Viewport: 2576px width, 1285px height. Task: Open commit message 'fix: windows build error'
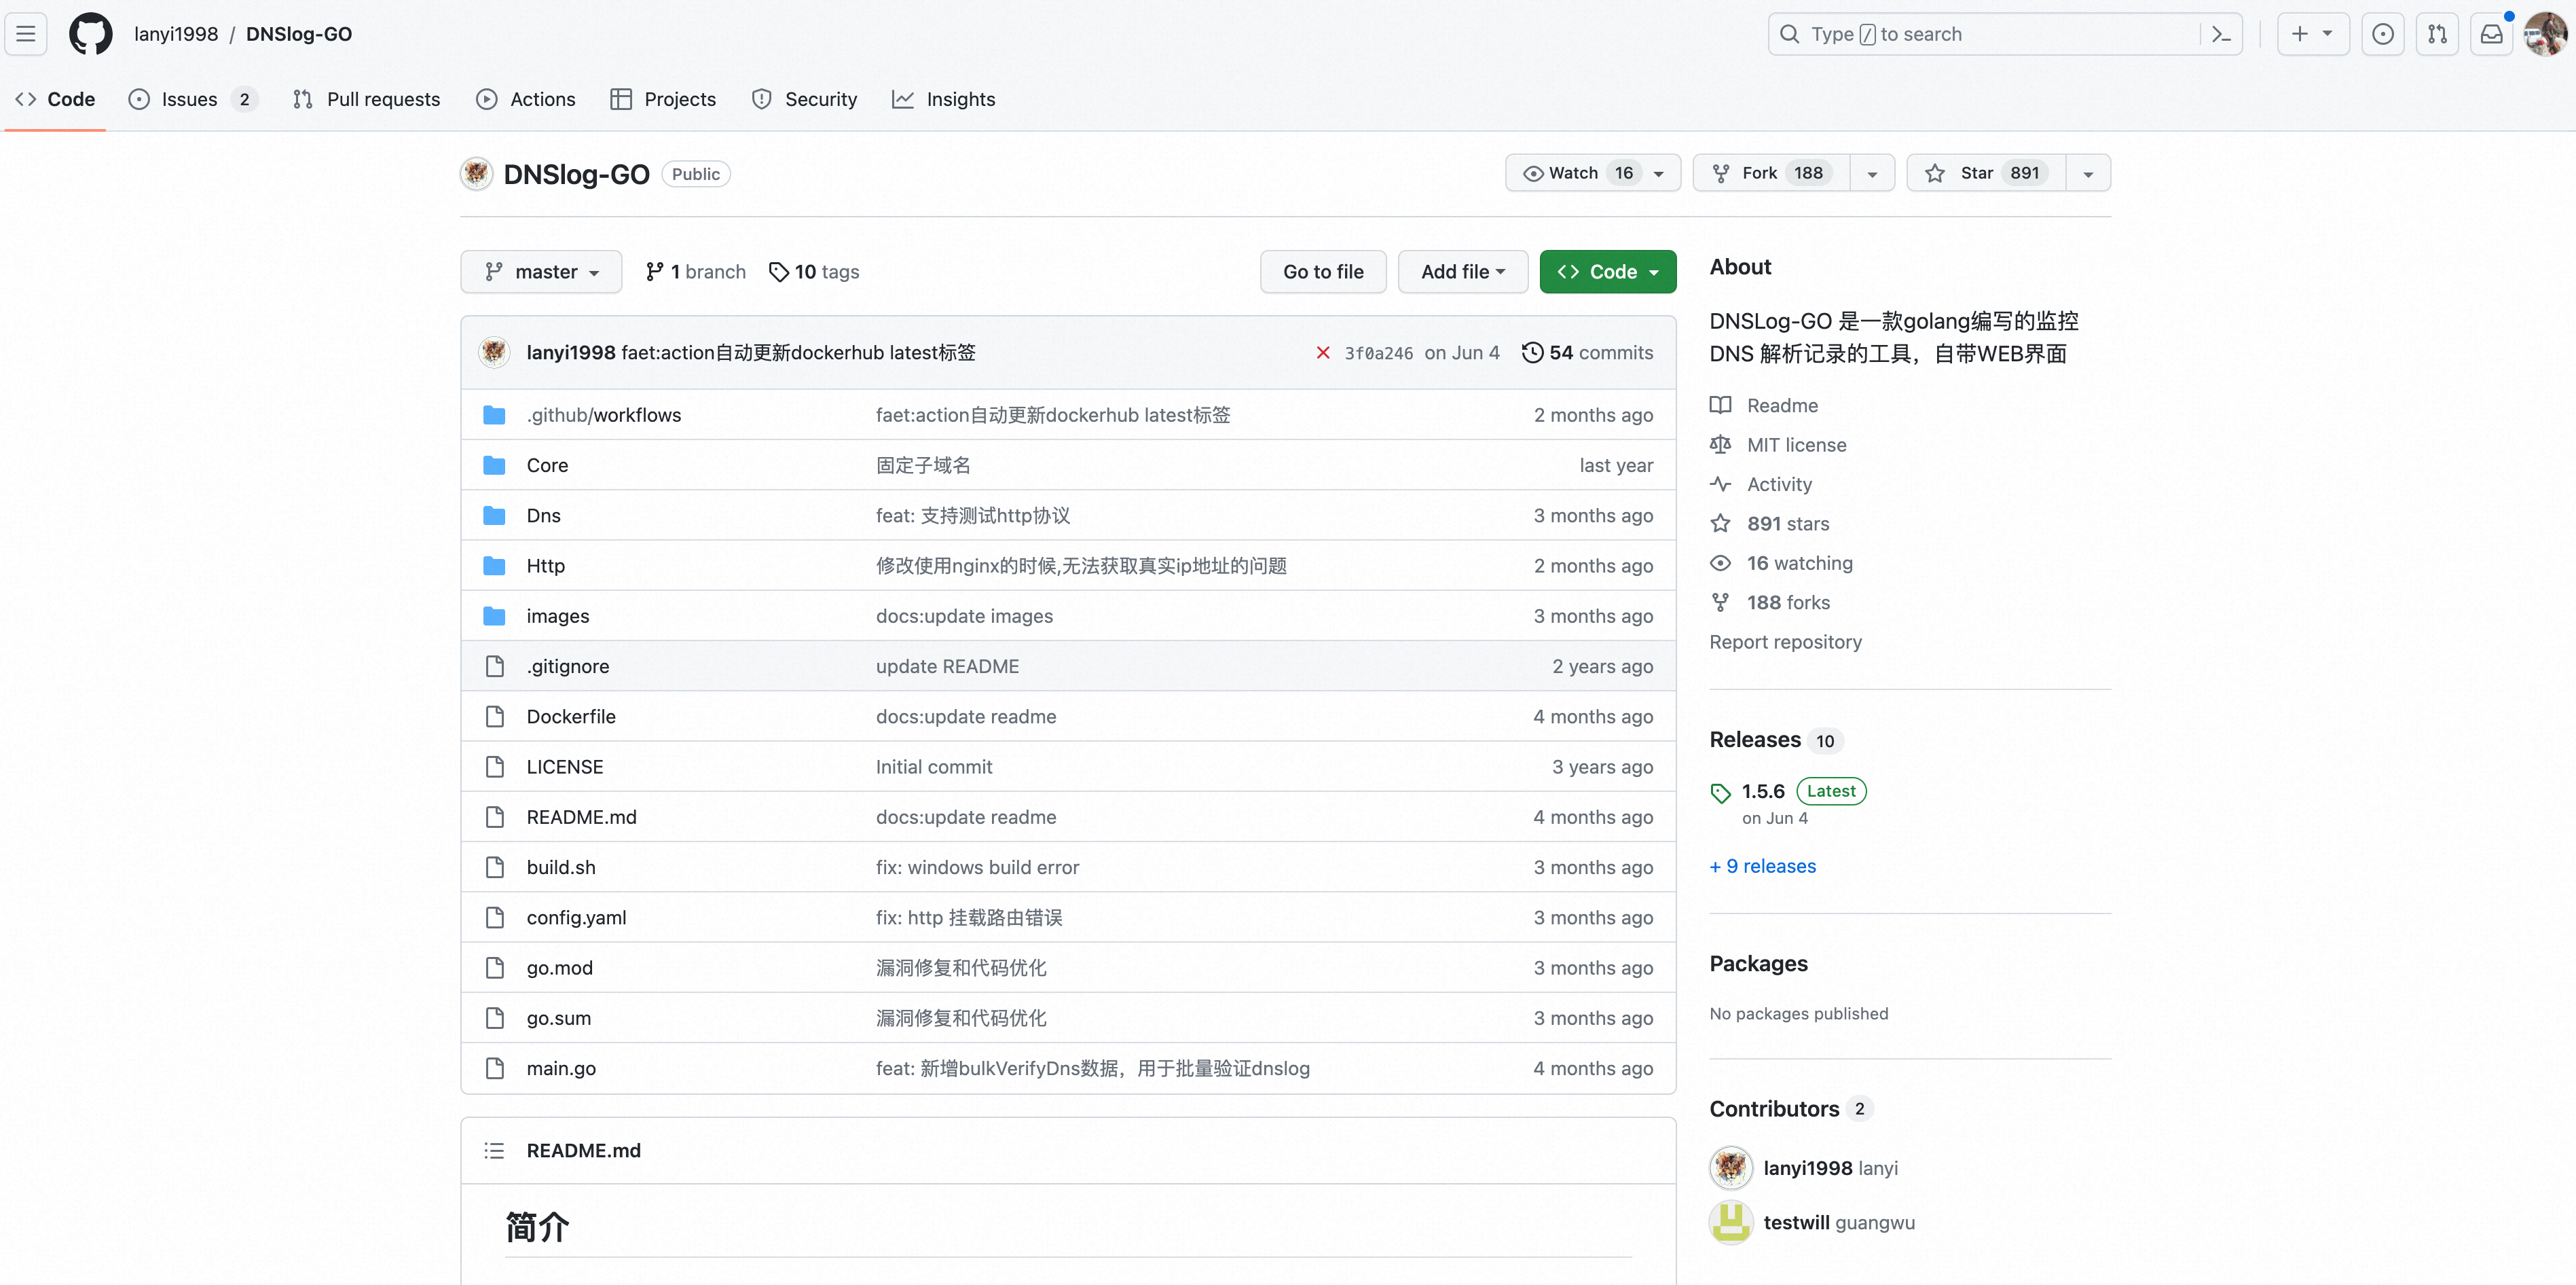click(x=977, y=867)
